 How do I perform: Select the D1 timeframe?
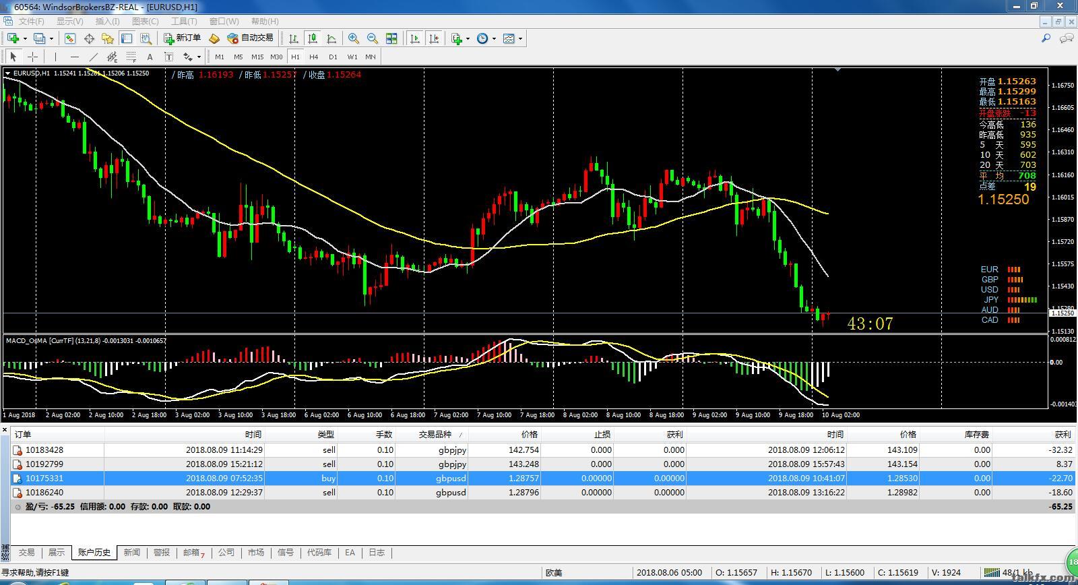(x=333, y=57)
